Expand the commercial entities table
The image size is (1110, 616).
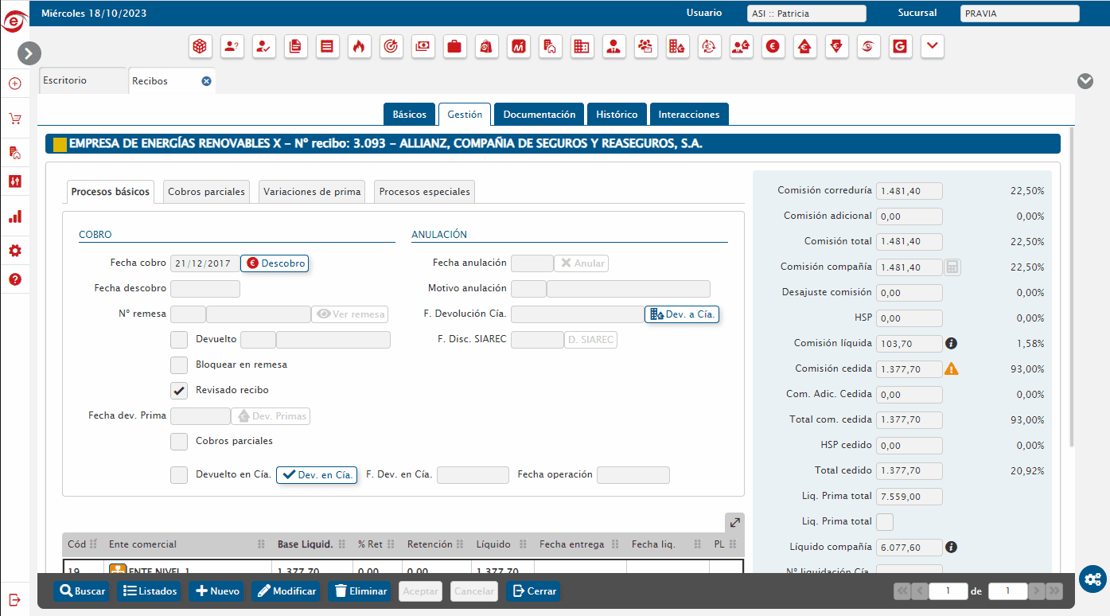tap(735, 523)
